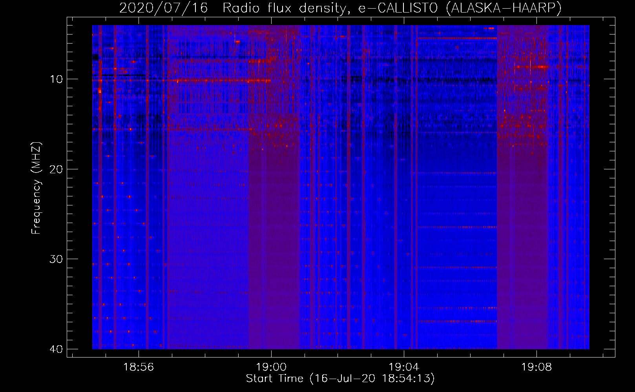This screenshot has width=635, height=392.
Task: Click the purple burst band at 19:00
Action: tap(275, 235)
